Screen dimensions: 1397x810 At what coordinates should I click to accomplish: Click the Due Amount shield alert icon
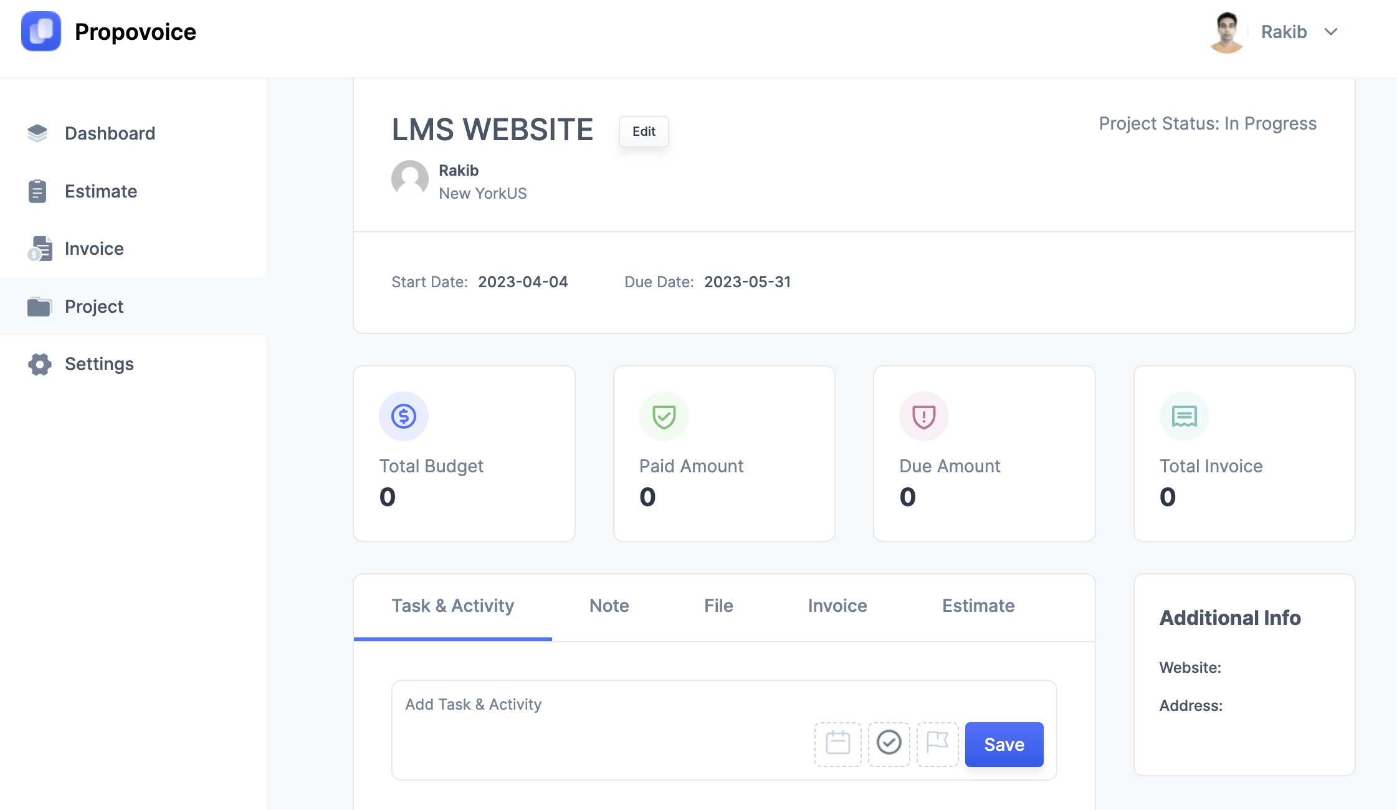coord(924,416)
